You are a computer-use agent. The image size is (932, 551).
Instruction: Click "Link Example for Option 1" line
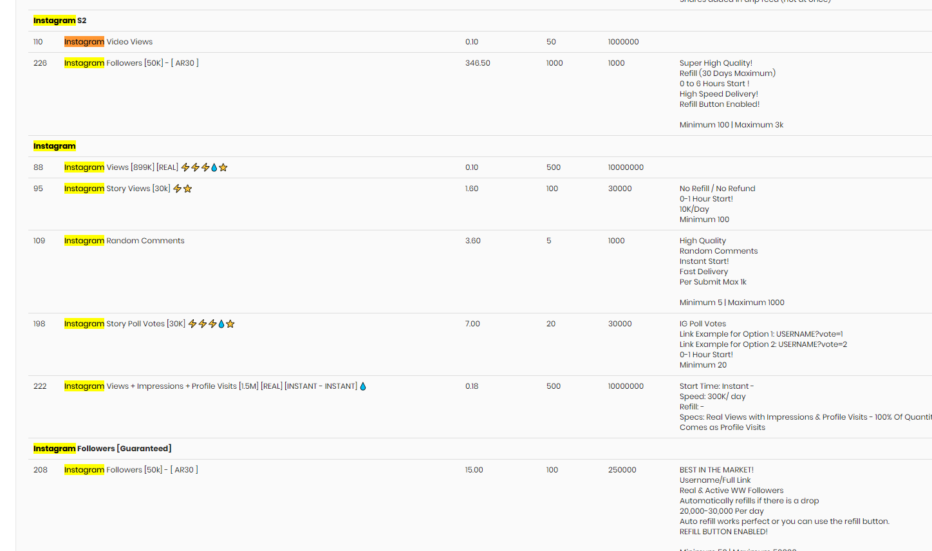click(x=761, y=334)
